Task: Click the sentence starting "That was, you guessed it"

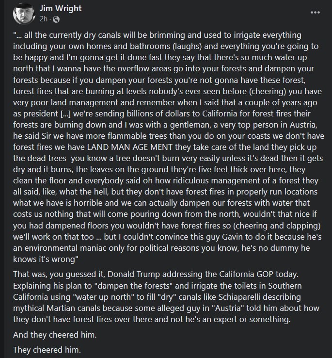Action: tap(156, 274)
